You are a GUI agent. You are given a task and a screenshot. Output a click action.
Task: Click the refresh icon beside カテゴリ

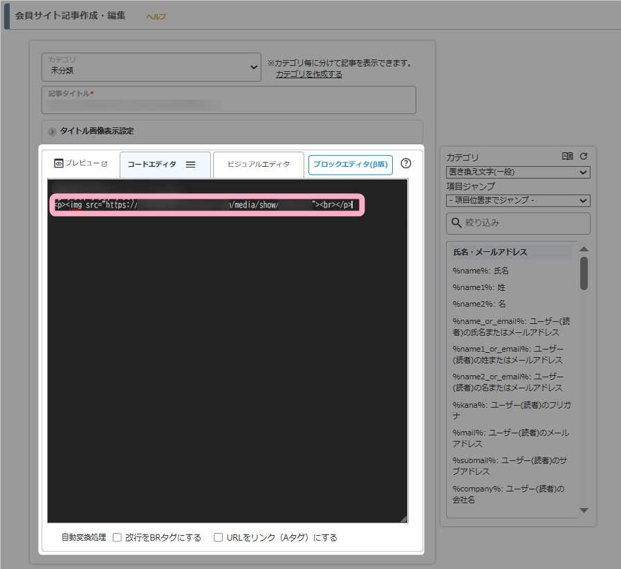(583, 156)
